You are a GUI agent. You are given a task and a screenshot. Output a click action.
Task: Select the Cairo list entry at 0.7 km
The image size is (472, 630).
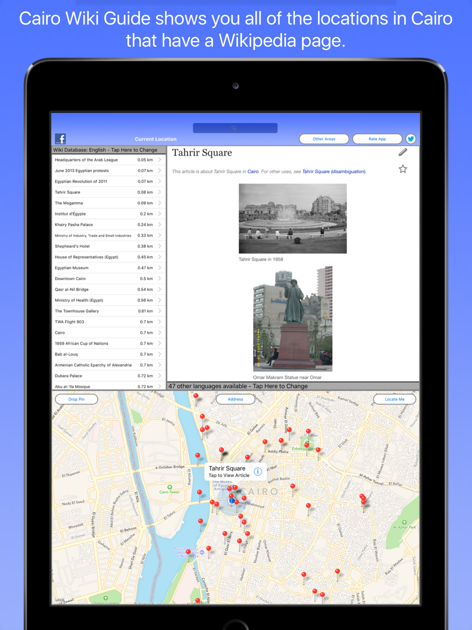point(109,332)
